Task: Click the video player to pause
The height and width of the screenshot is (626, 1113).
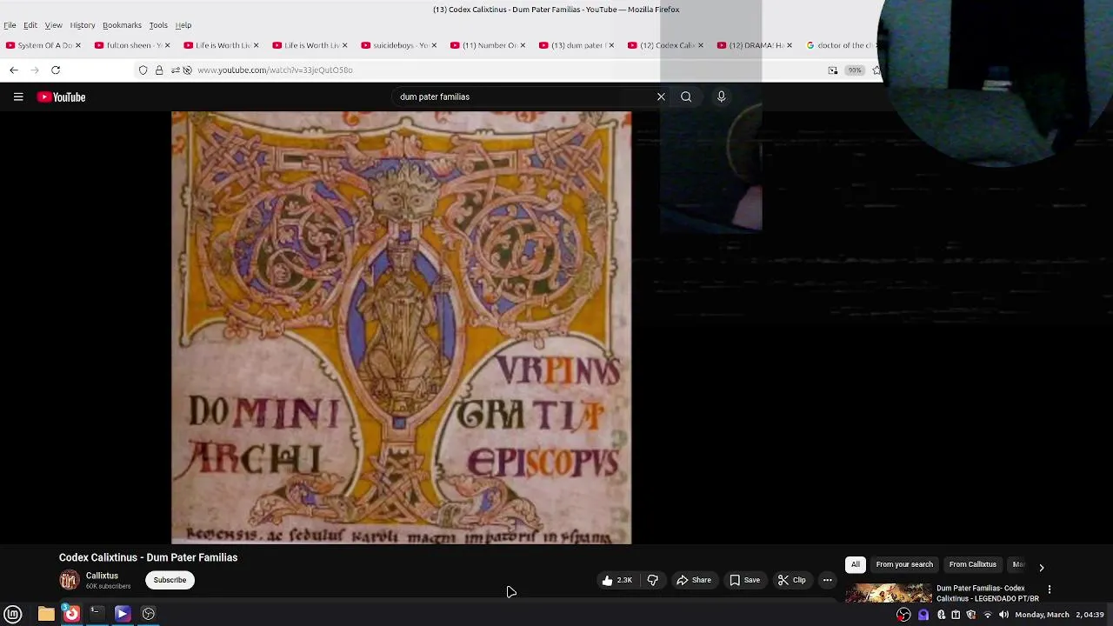Action: [x=402, y=327]
